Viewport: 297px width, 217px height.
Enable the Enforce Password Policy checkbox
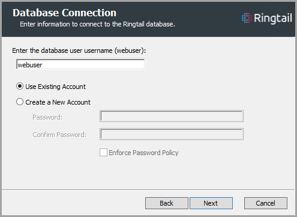(103, 153)
